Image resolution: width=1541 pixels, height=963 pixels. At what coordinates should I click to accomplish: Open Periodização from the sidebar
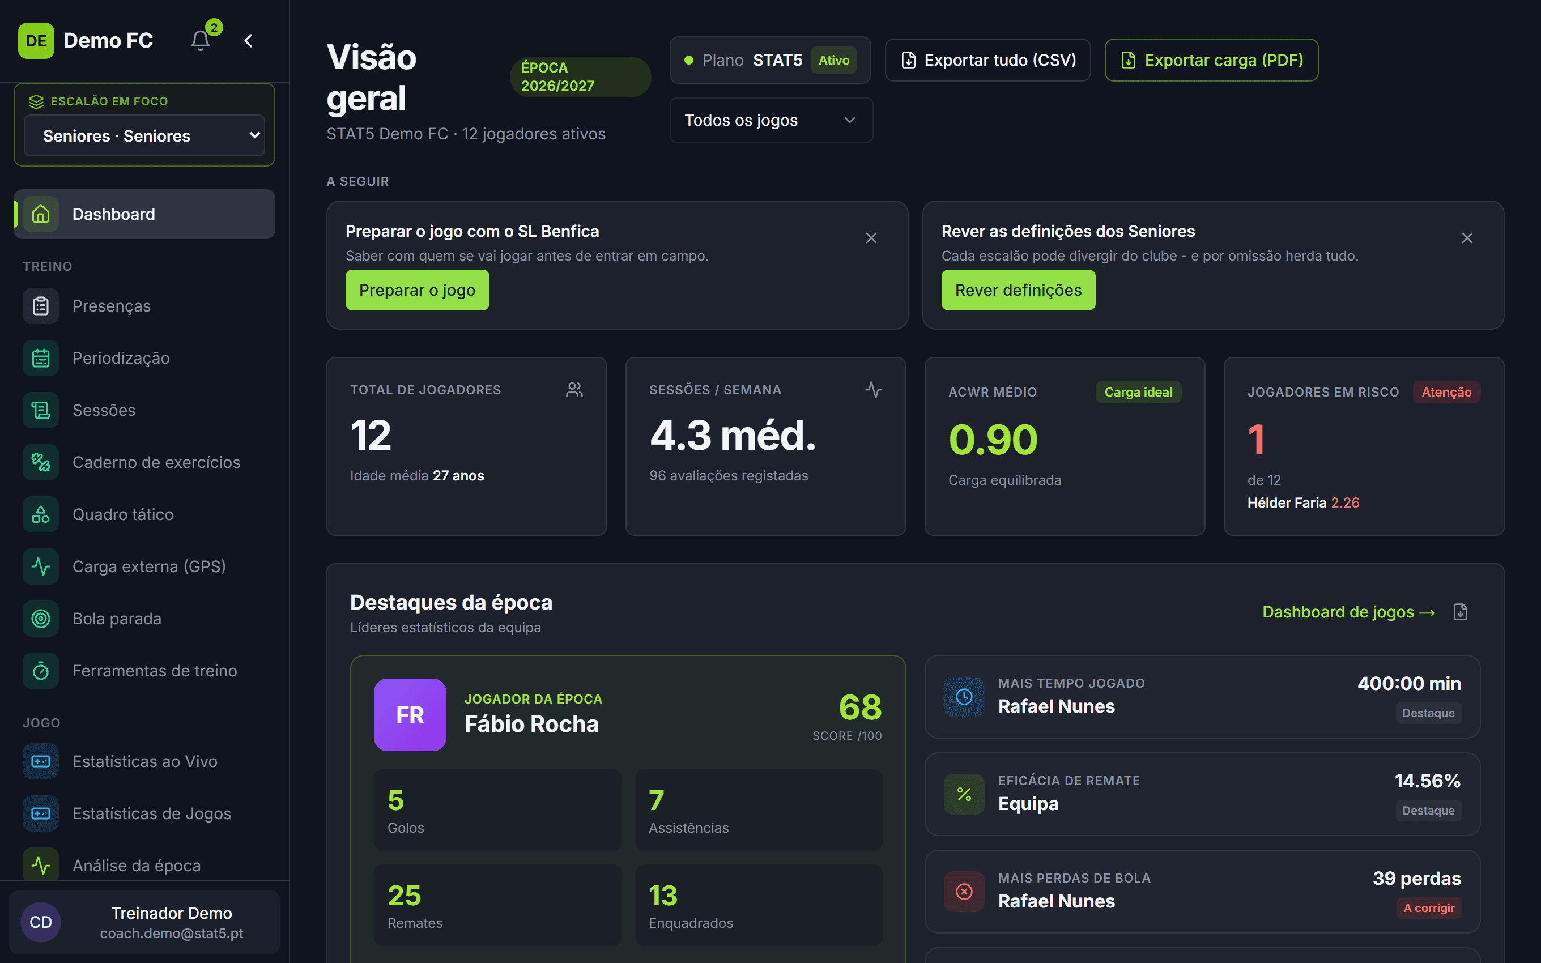click(144, 358)
